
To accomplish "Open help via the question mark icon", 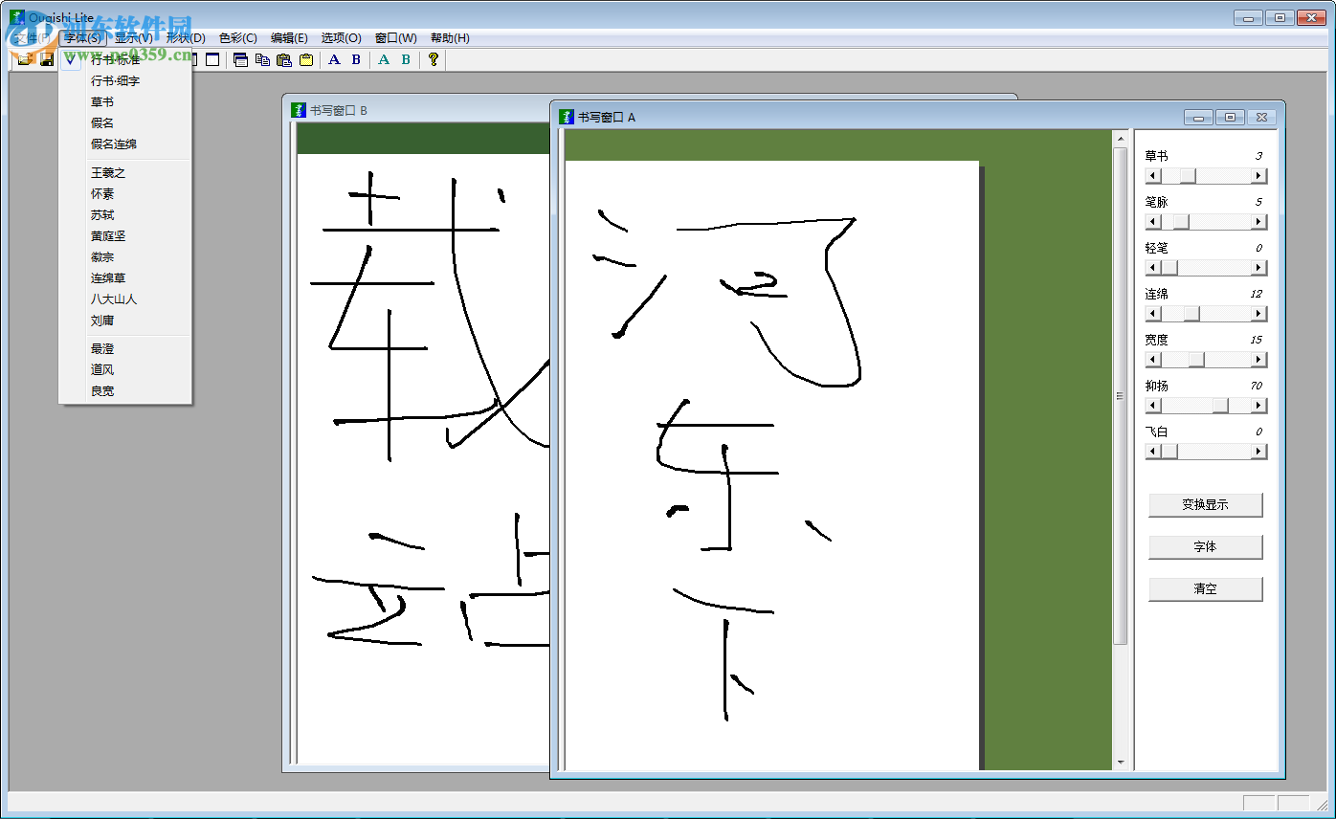I will point(433,59).
